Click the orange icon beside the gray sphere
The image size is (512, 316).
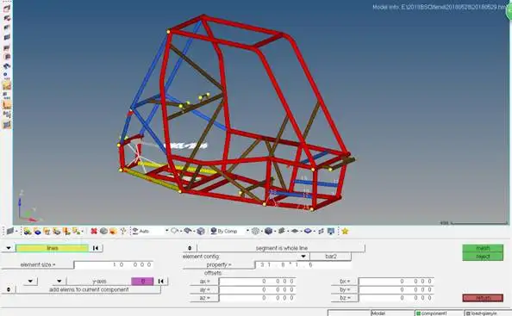click(x=113, y=232)
